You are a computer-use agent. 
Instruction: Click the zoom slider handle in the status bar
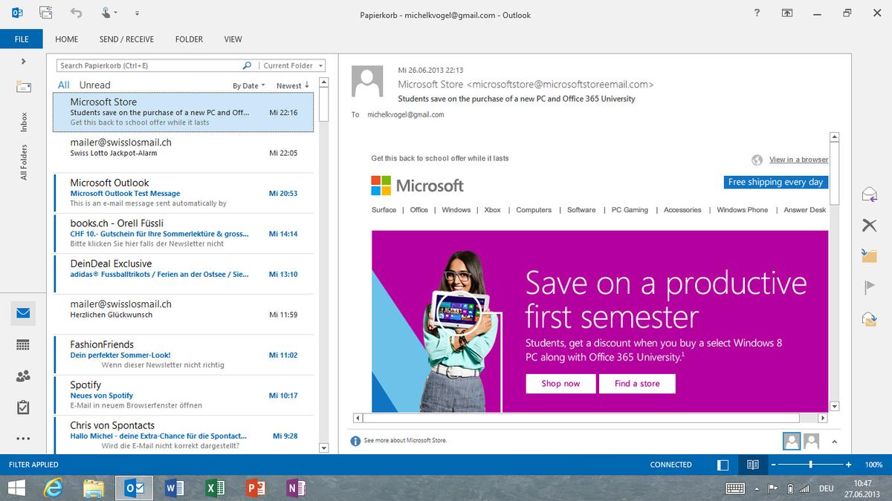[810, 465]
